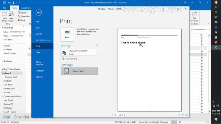Expand the Conversation History folder
Viewport: 221px width, 124px height.
click(2, 96)
